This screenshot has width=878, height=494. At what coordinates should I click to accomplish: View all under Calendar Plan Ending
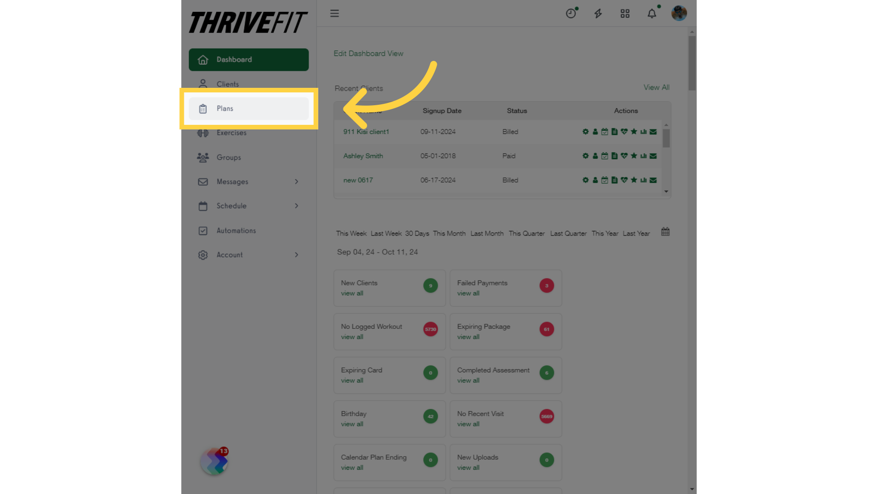click(352, 468)
